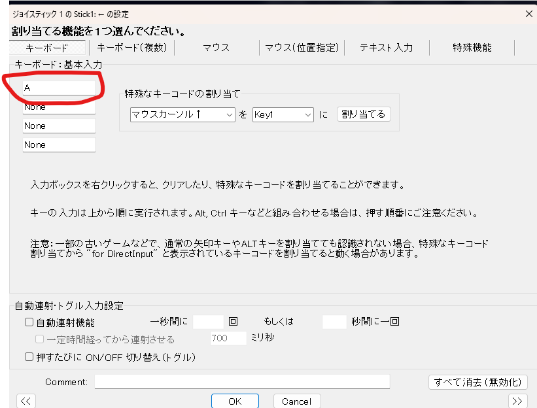Switch to the キーボード tab

[47, 48]
